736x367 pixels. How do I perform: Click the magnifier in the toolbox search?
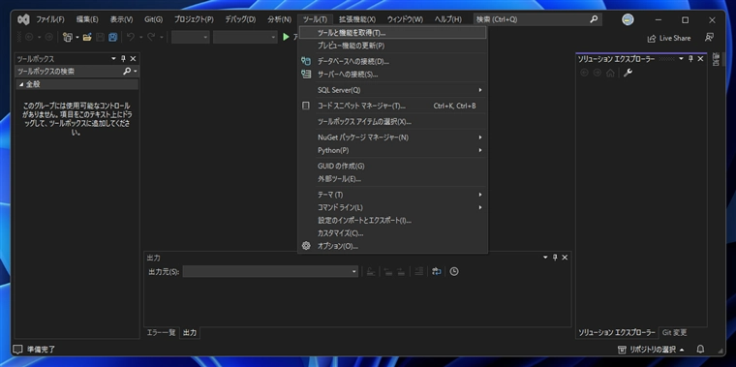pos(127,72)
